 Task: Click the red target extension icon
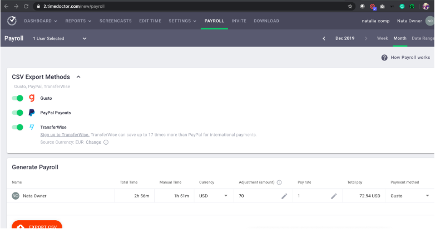[x=373, y=6]
